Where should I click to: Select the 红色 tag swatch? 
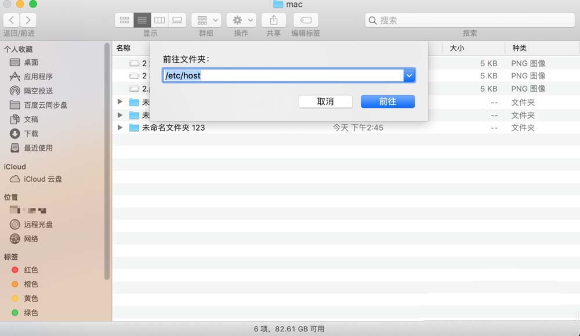tap(14, 270)
